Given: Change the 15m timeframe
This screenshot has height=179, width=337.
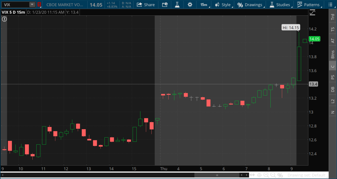Looking at the screenshot, I should [x=204, y=4].
